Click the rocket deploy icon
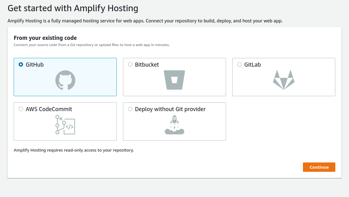 point(174,124)
